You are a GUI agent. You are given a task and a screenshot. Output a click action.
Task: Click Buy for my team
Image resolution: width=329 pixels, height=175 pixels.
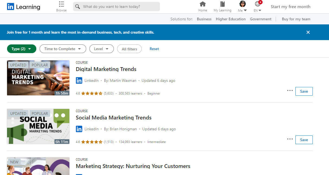pos(296,19)
